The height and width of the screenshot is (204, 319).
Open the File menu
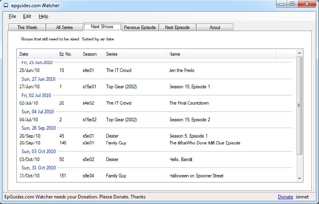12,16
